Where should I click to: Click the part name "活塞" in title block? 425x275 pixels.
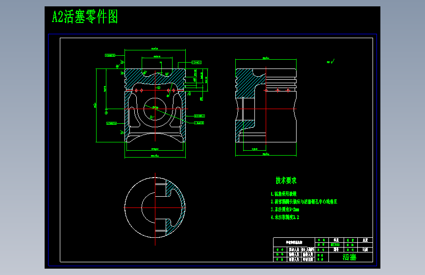point(350,257)
